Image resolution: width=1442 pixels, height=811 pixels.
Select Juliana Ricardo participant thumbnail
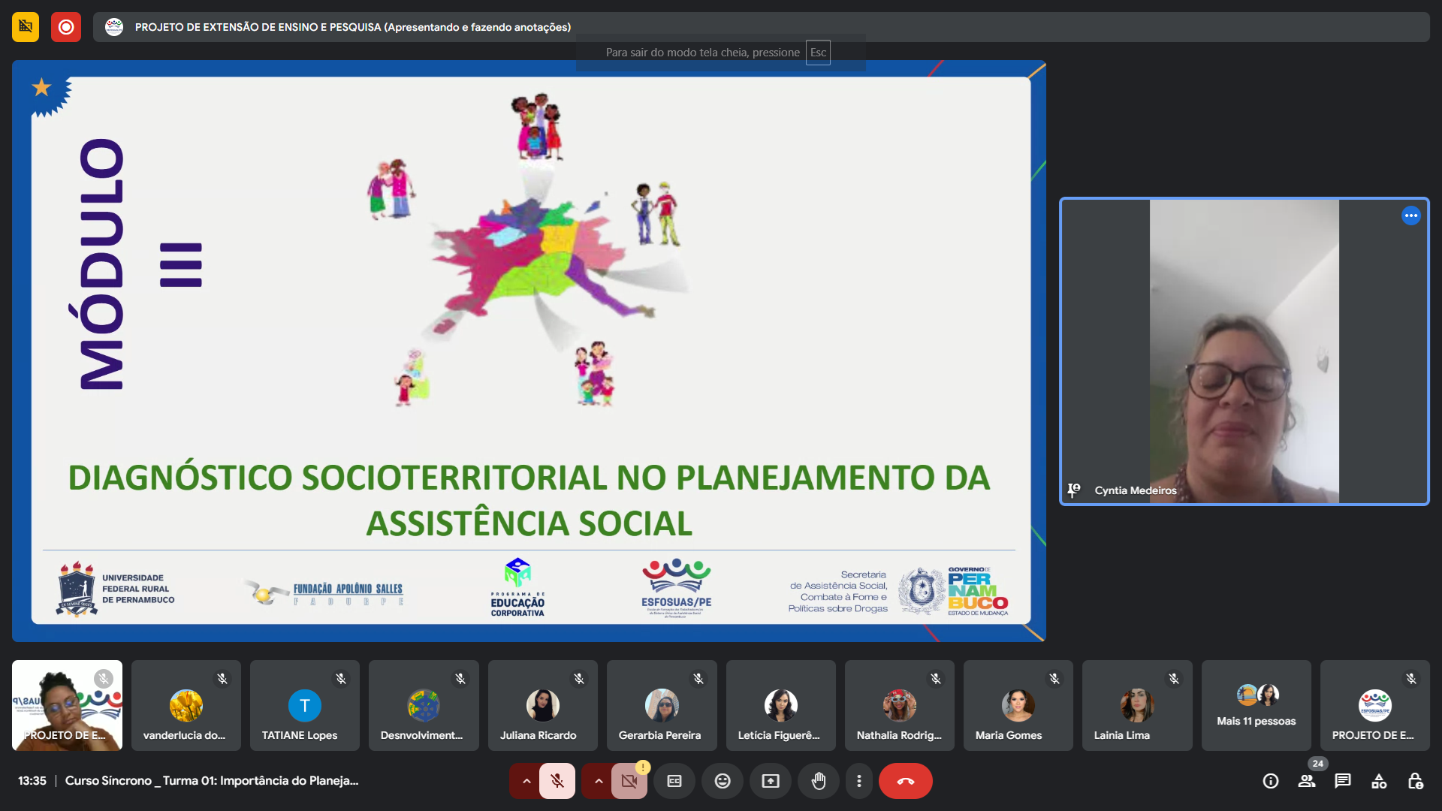coord(542,706)
